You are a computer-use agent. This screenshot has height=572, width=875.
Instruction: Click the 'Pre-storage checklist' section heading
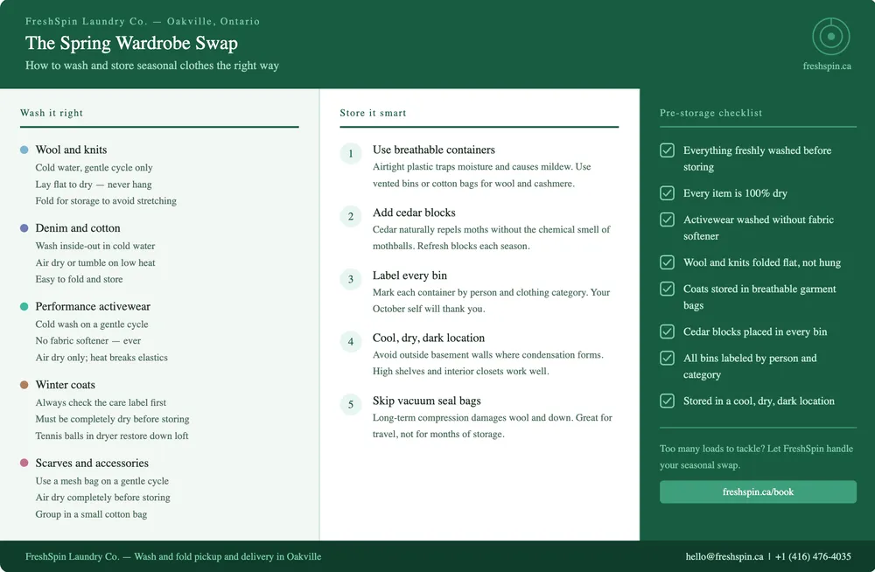pos(710,113)
